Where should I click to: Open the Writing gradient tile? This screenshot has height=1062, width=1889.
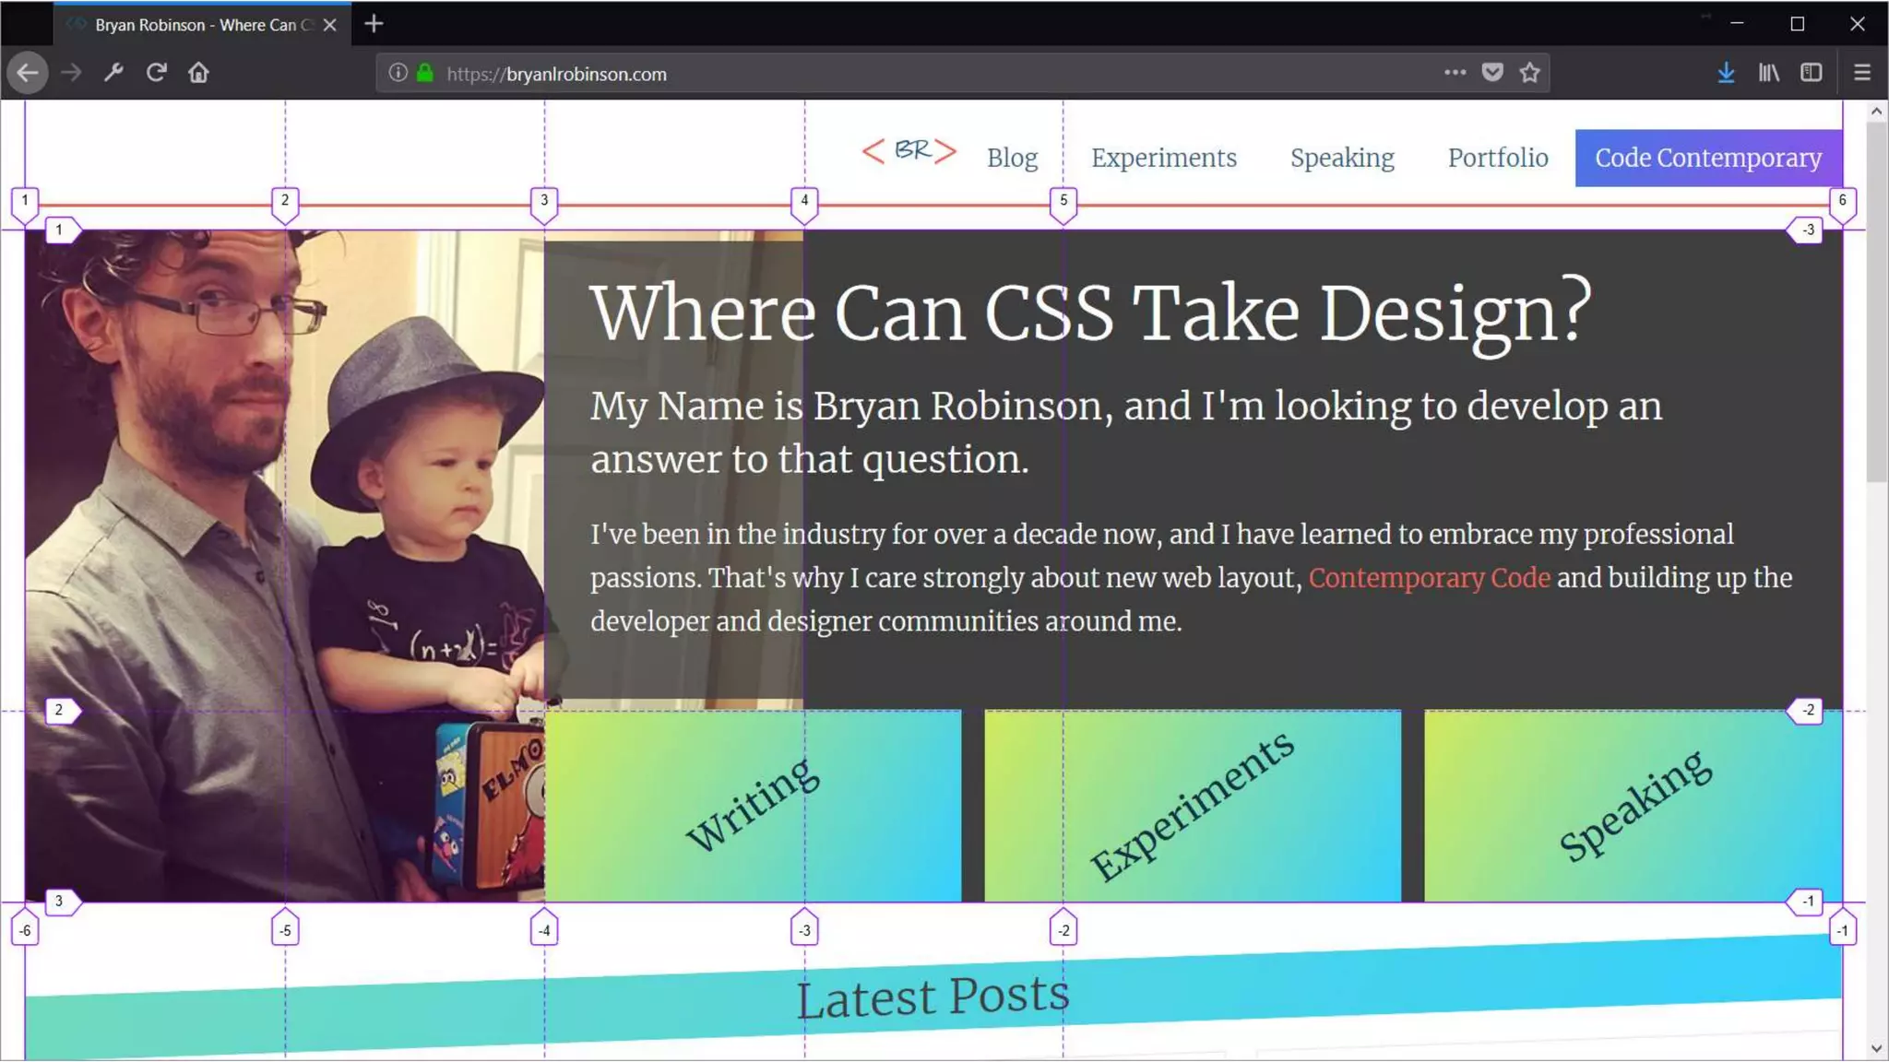coord(753,806)
